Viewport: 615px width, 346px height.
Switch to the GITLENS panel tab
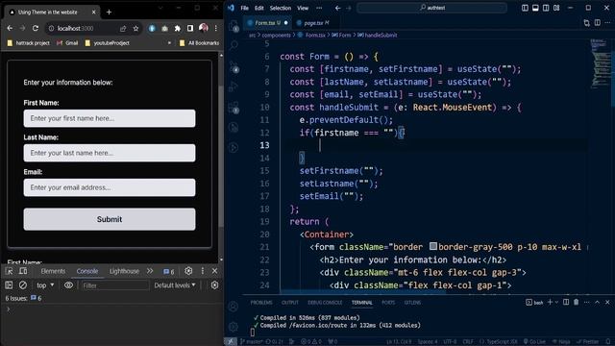[412, 303]
